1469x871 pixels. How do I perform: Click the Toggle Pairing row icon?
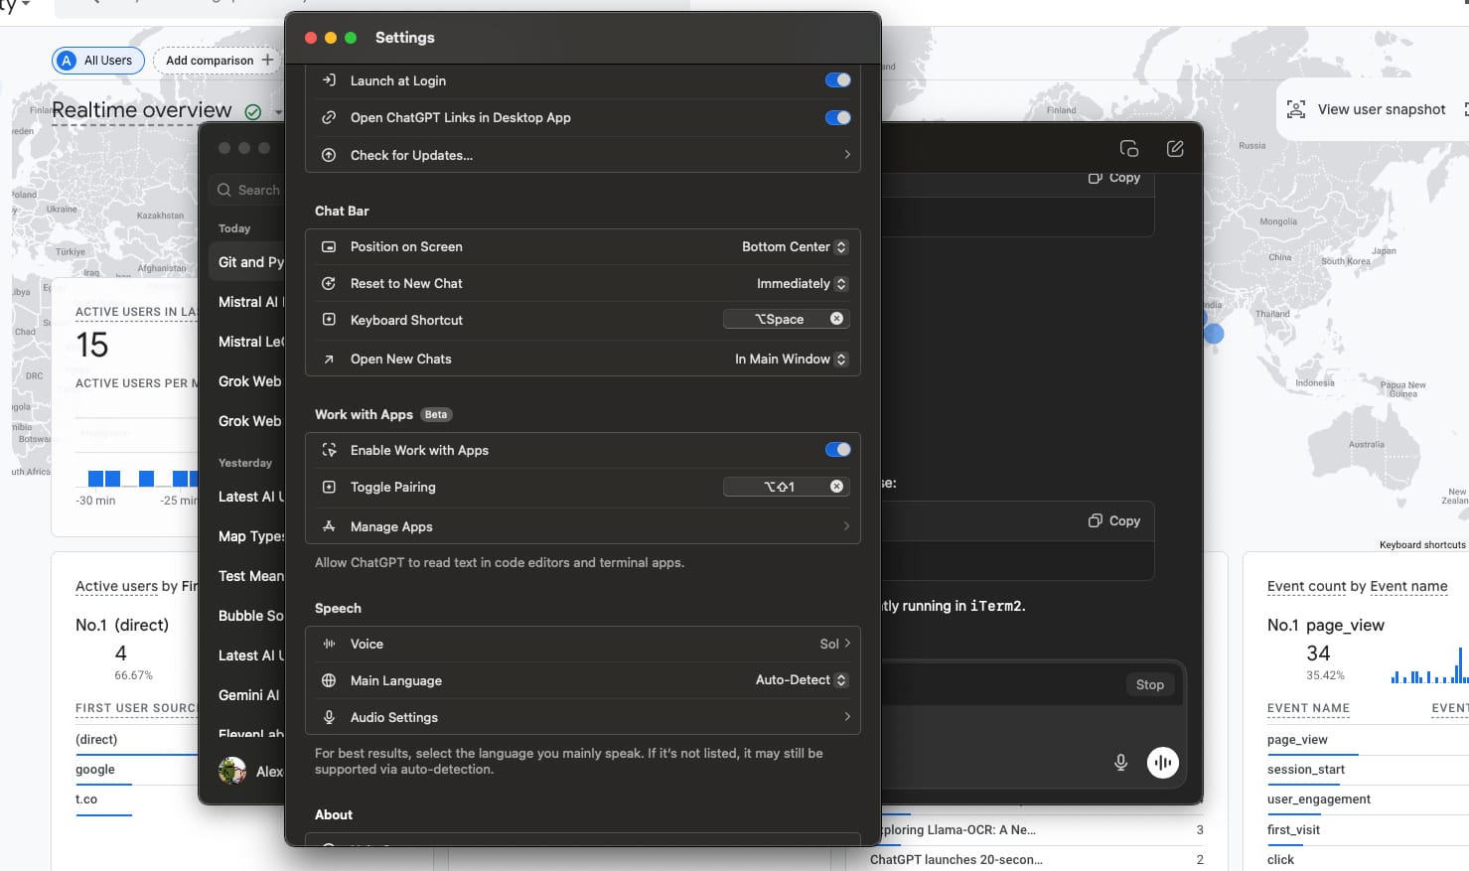(x=329, y=487)
